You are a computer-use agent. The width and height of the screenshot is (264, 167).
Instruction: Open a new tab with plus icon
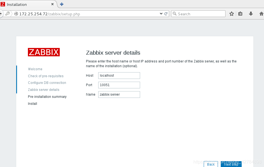click(x=62, y=4)
